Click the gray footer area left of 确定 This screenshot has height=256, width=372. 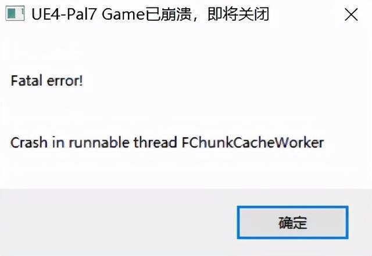click(x=119, y=222)
